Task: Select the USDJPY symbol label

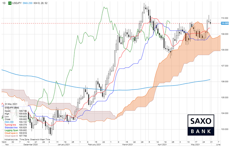Action: coord(17,3)
